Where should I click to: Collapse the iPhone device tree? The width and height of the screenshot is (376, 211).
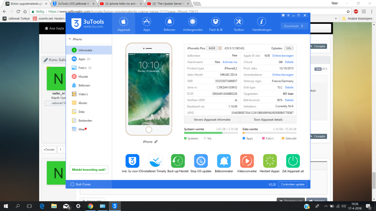(x=70, y=39)
